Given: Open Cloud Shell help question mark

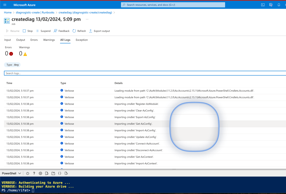Looking at the screenshot, I should click(34, 173).
